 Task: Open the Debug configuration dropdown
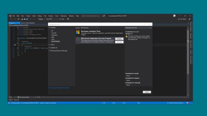[x=41, y=19]
